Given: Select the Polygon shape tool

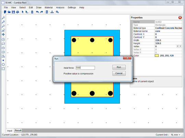Looking at the screenshot, I should pos(3,56).
